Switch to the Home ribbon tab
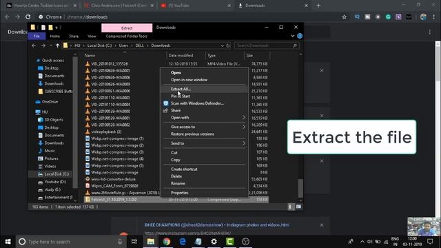The height and width of the screenshot is (248, 441). pyautogui.click(x=54, y=37)
